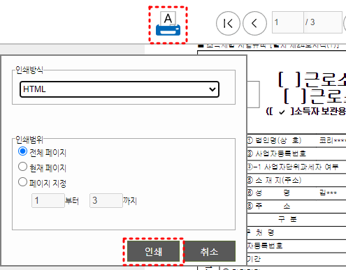
Task: Select the 페이지 지정 radio option
Action: pyautogui.click(x=22, y=182)
